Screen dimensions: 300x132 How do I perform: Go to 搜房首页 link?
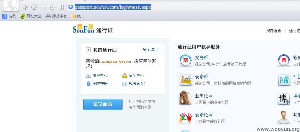coord(274,31)
